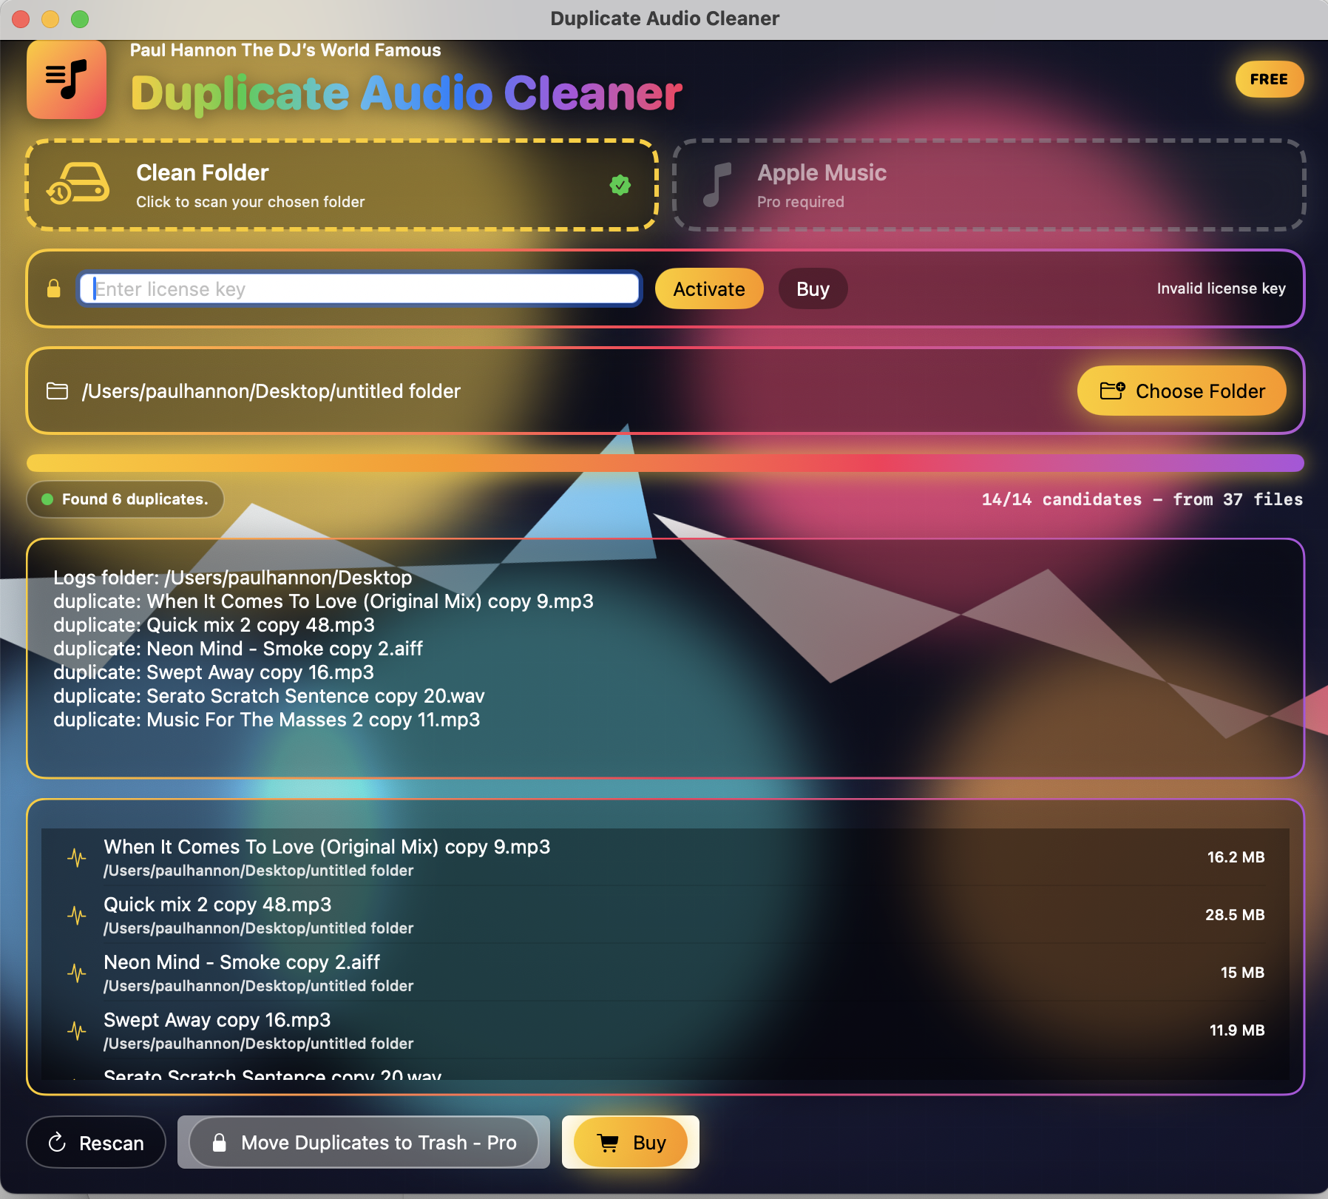This screenshot has width=1328, height=1199.
Task: Click the 11.9 MB file size
Action: 1237,1030
